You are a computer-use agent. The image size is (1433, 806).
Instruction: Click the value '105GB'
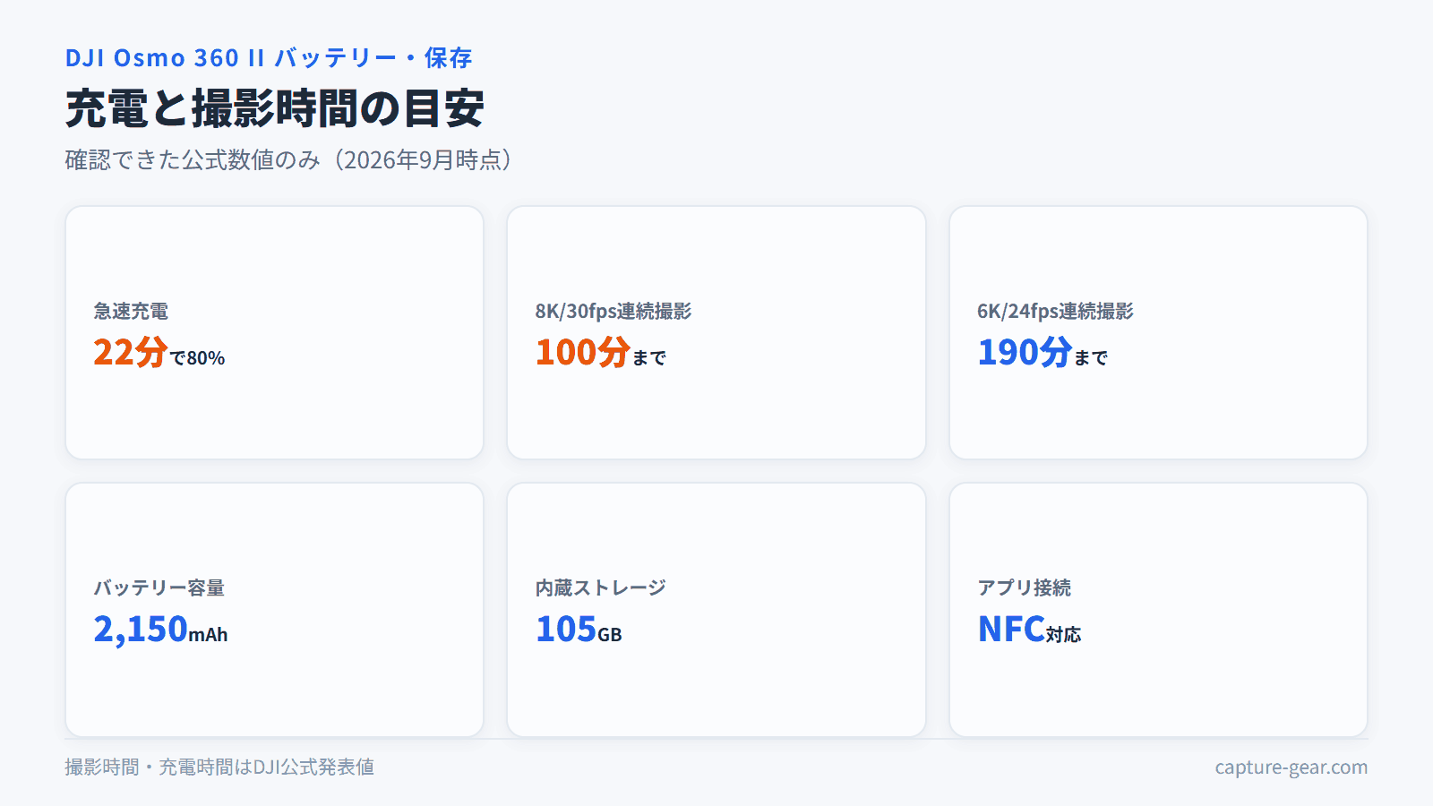click(579, 629)
